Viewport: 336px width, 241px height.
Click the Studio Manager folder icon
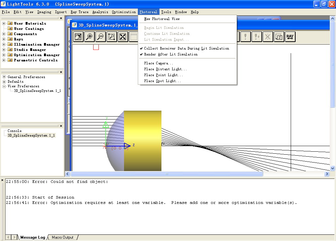(10, 50)
